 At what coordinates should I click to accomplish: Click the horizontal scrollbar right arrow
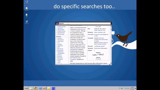(109, 64)
